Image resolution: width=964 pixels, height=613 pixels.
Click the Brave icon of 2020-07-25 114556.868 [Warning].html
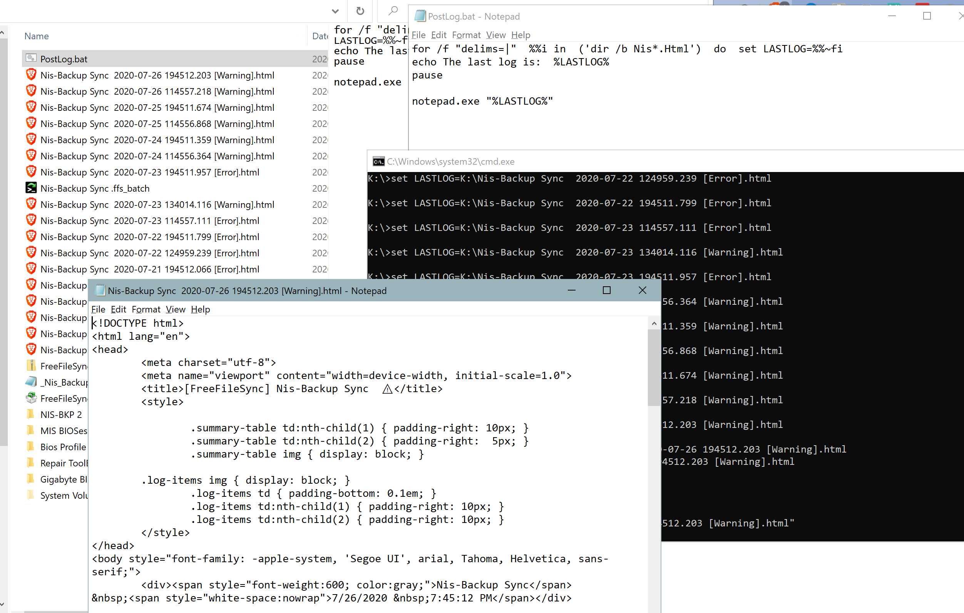[31, 123]
